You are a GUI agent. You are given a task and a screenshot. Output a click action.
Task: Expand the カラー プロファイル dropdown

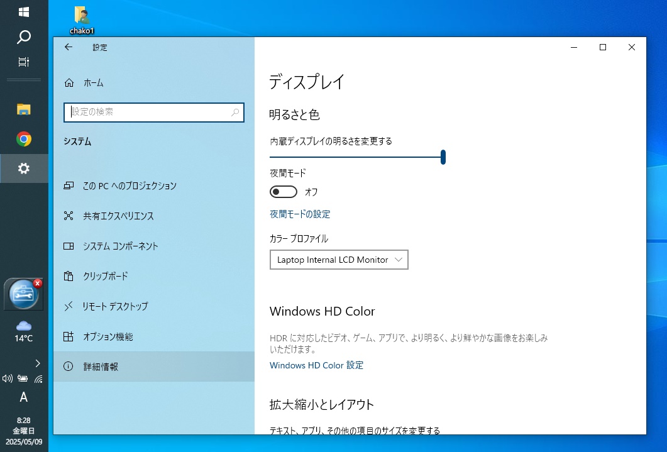click(339, 260)
